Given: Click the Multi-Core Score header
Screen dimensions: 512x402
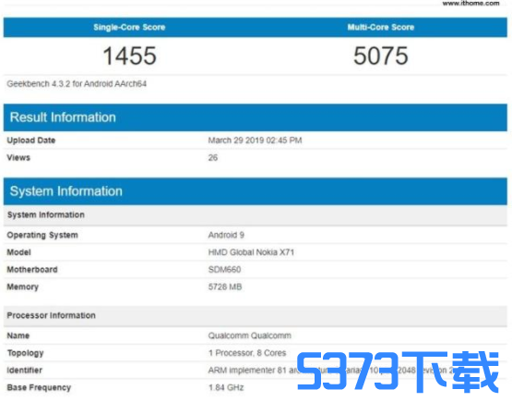Looking at the screenshot, I should [381, 27].
